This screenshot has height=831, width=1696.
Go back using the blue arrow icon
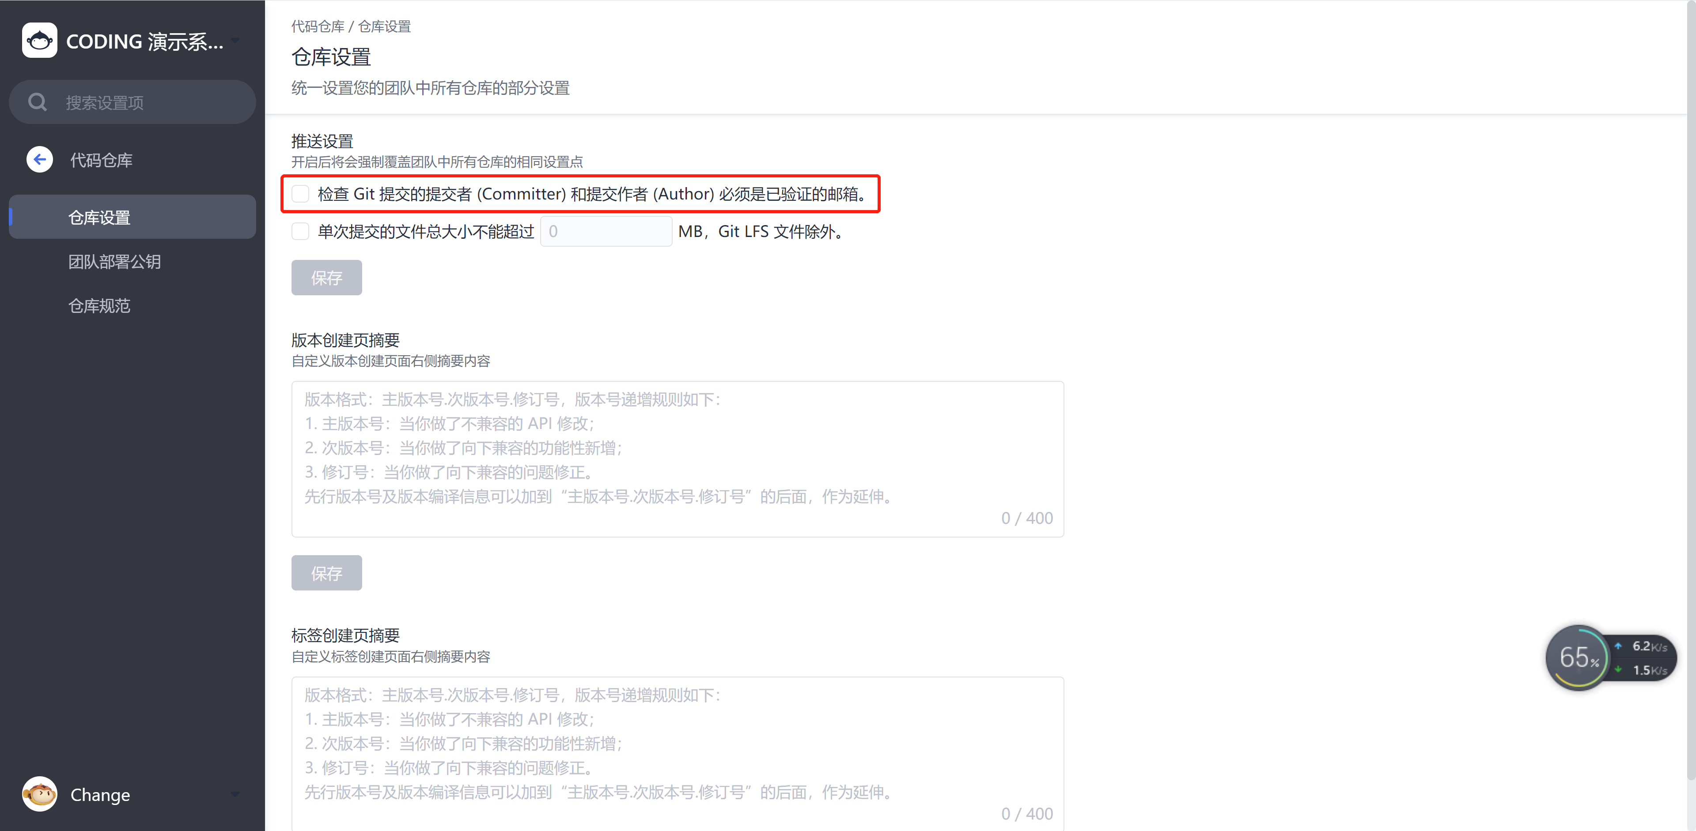39,159
